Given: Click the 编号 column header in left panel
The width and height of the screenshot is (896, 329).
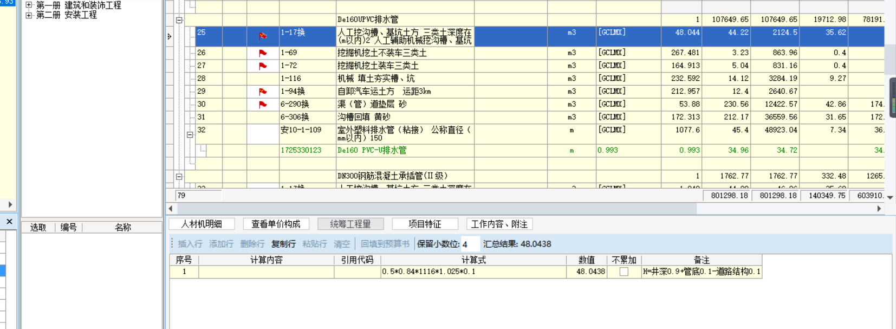Looking at the screenshot, I should click(68, 228).
